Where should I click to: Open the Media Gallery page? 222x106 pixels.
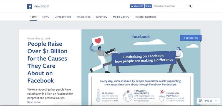(x=121, y=17)
